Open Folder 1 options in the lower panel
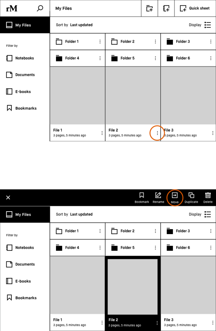 pyautogui.click(x=100, y=231)
